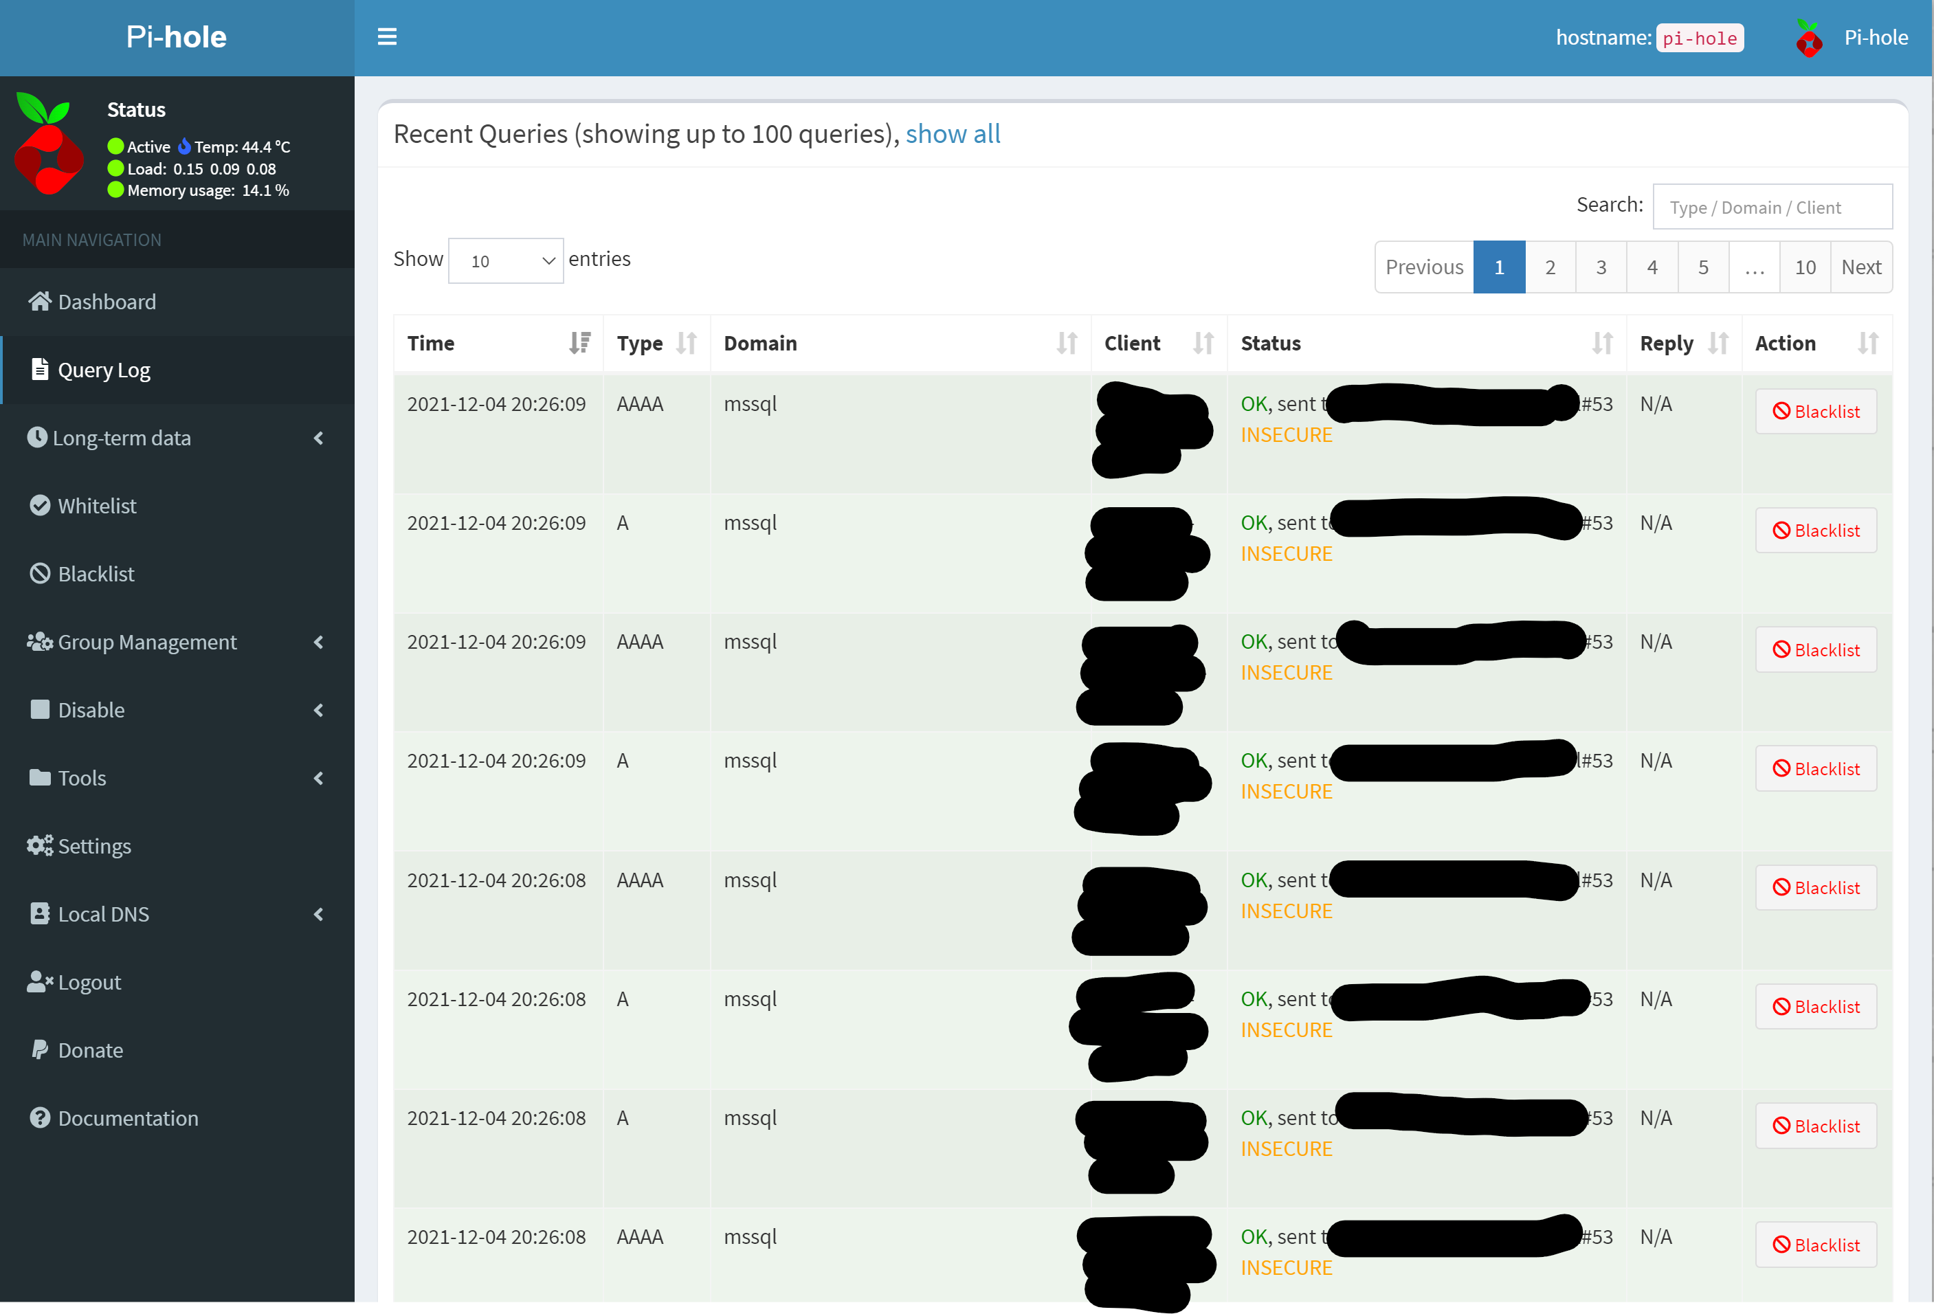Viewport: 1934px width, 1314px height.
Task: Toggle the sidebar with the hamburger menu
Action: point(388,36)
